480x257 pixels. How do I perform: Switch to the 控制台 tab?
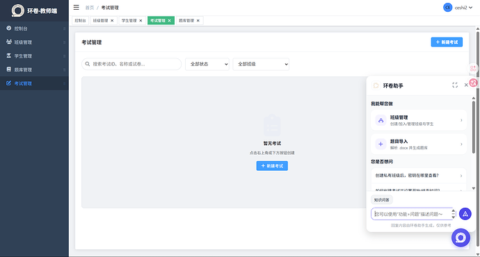pos(80,20)
